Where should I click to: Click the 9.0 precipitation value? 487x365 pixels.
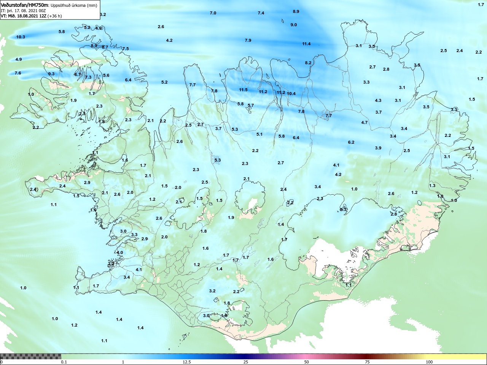tap(294, 25)
